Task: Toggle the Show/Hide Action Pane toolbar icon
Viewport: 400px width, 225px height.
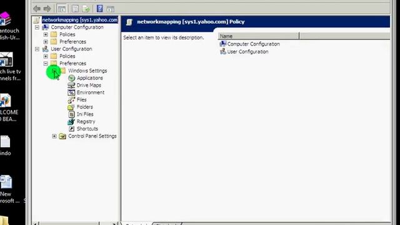Action: (111, 9)
